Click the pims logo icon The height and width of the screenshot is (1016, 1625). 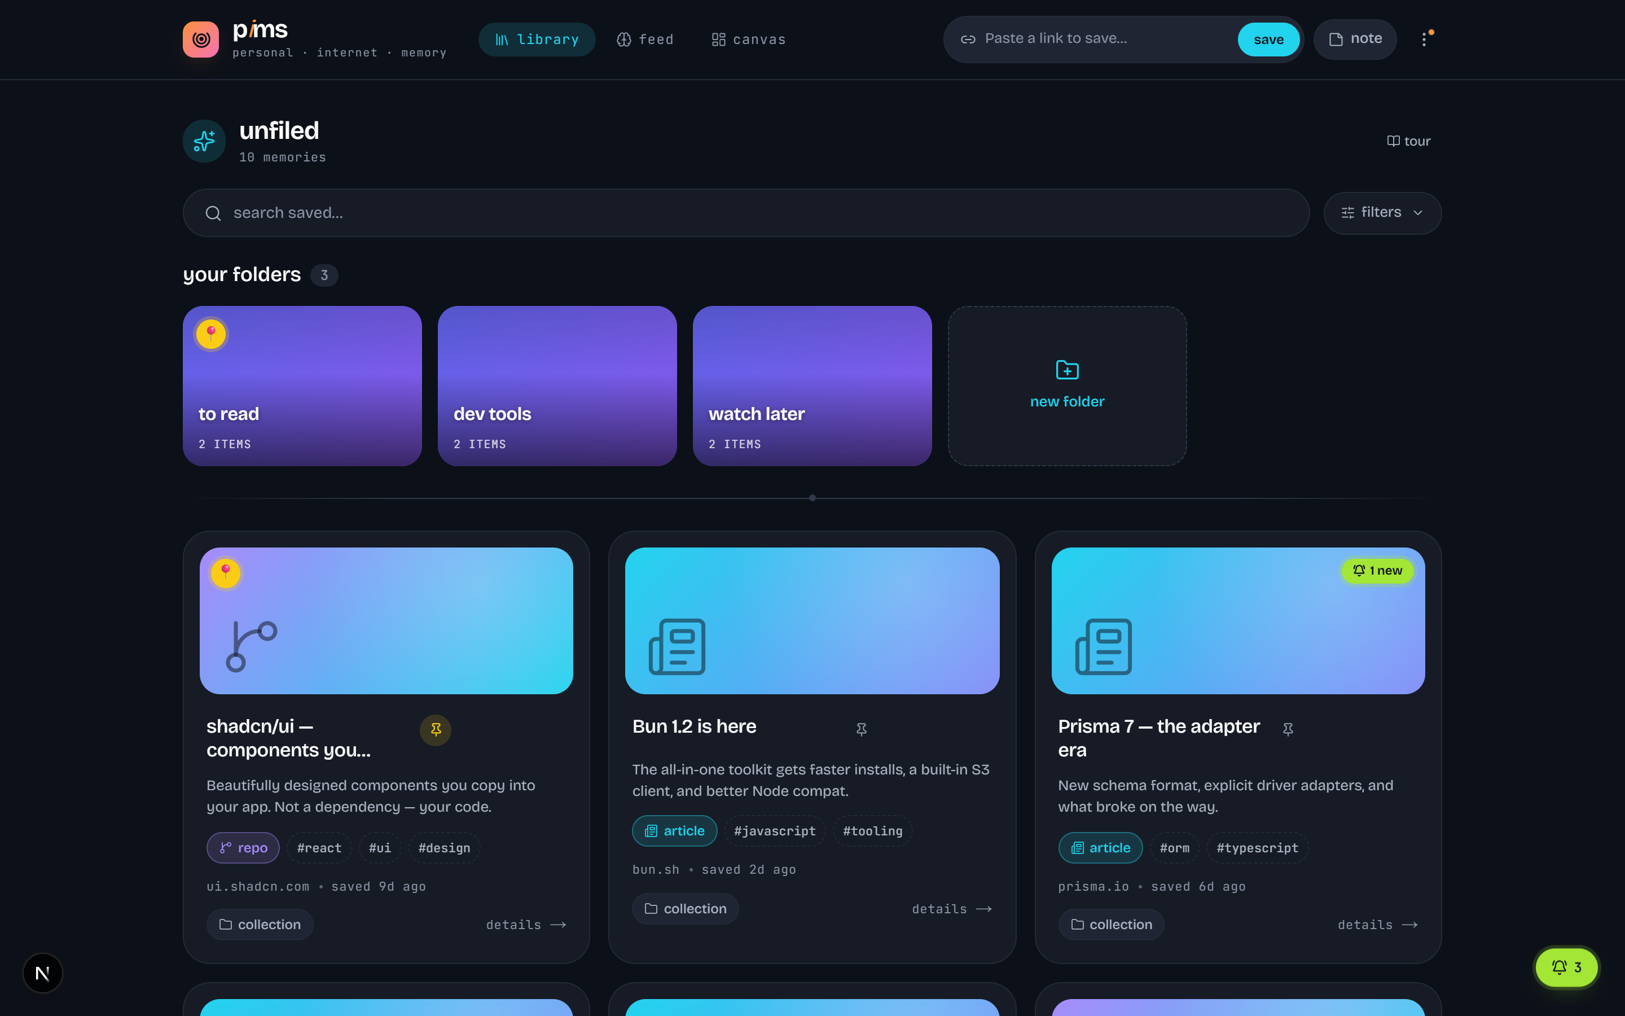201,40
